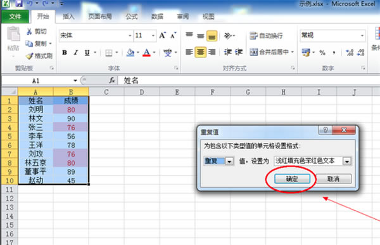Image resolution: width=380 pixels, height=245 pixels.
Task: Click cell containing 林五京
Action: pyautogui.click(x=35, y=162)
